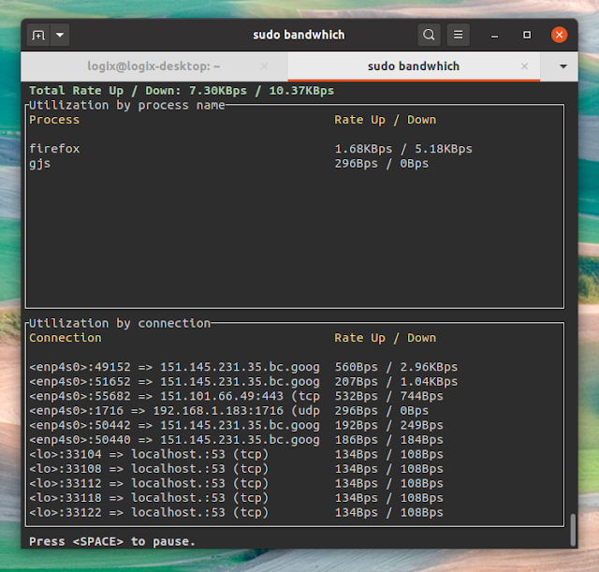The width and height of the screenshot is (599, 572).
Task: Click the lo:33104 localhost connection row
Action: (236, 454)
